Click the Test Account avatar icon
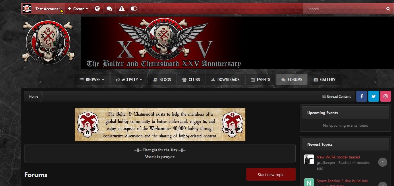Screen dimensions: 394x186 pyautogui.click(x=27, y=9)
